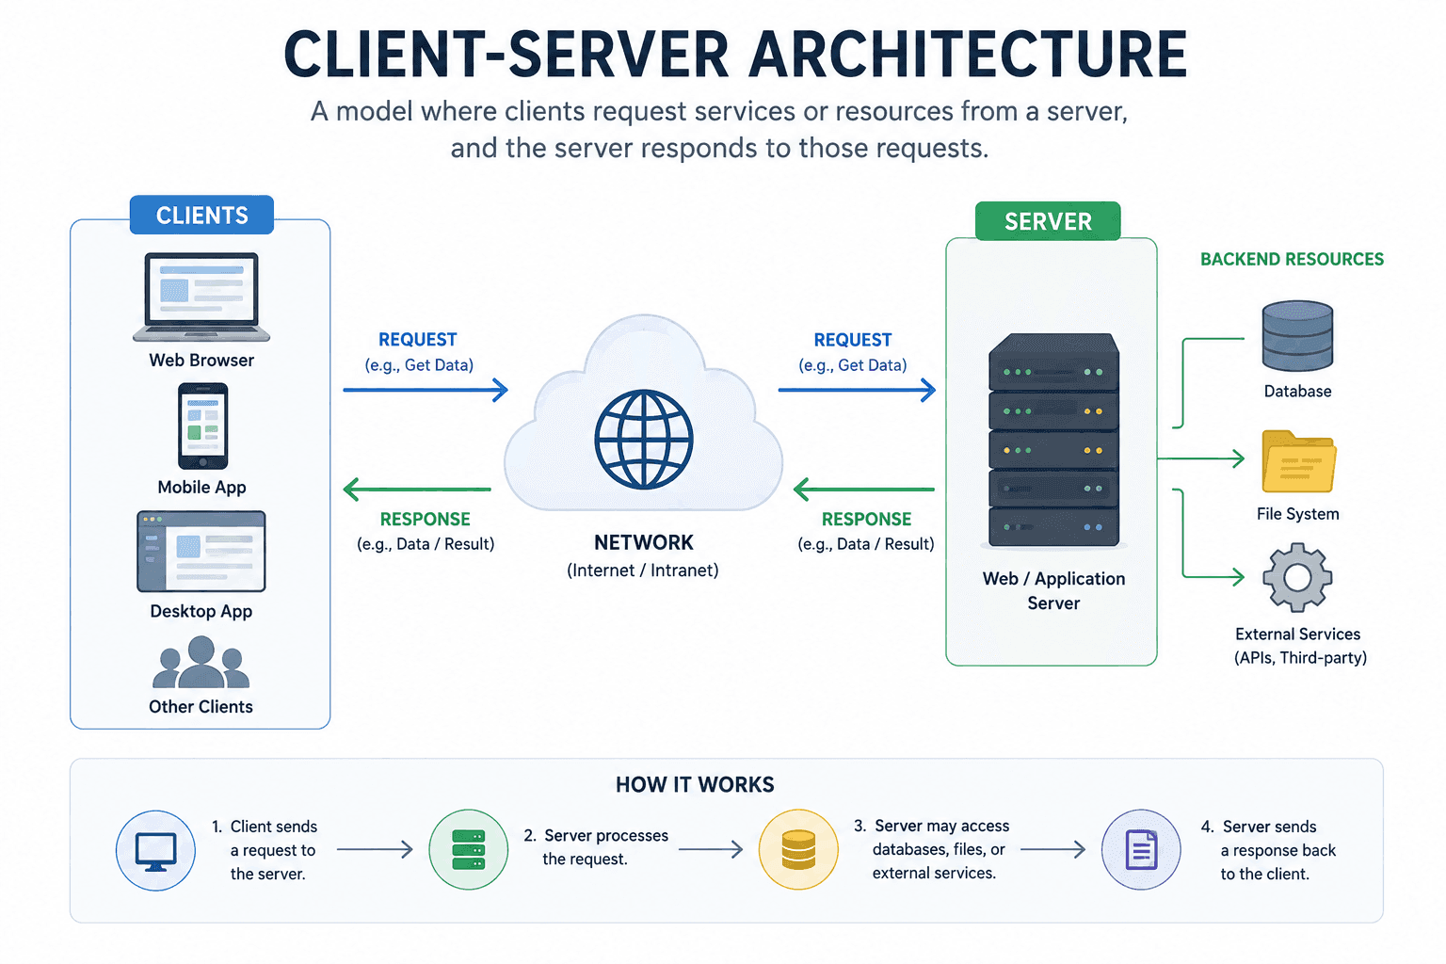Click the BACKEND RESOURCES heading
This screenshot has width=1446, height=964.
[x=1292, y=259]
